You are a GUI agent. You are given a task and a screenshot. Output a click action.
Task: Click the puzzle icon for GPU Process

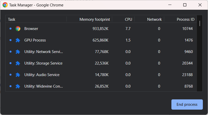[x=18, y=40]
